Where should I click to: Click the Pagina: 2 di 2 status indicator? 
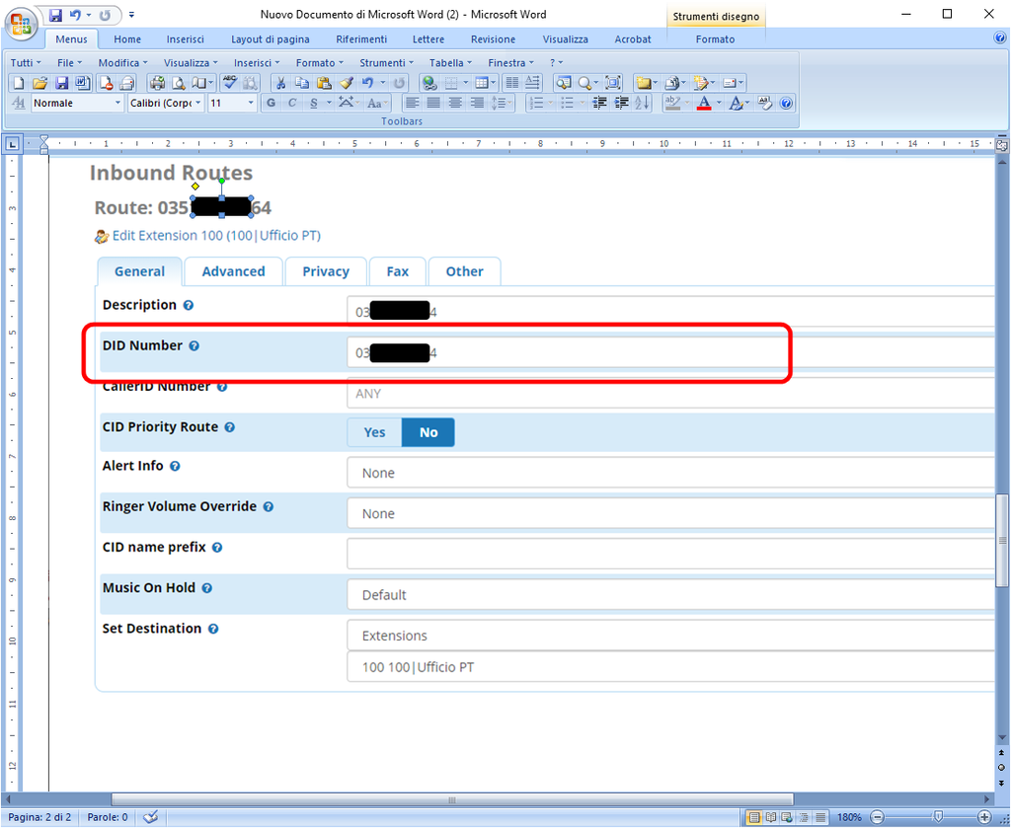(39, 817)
